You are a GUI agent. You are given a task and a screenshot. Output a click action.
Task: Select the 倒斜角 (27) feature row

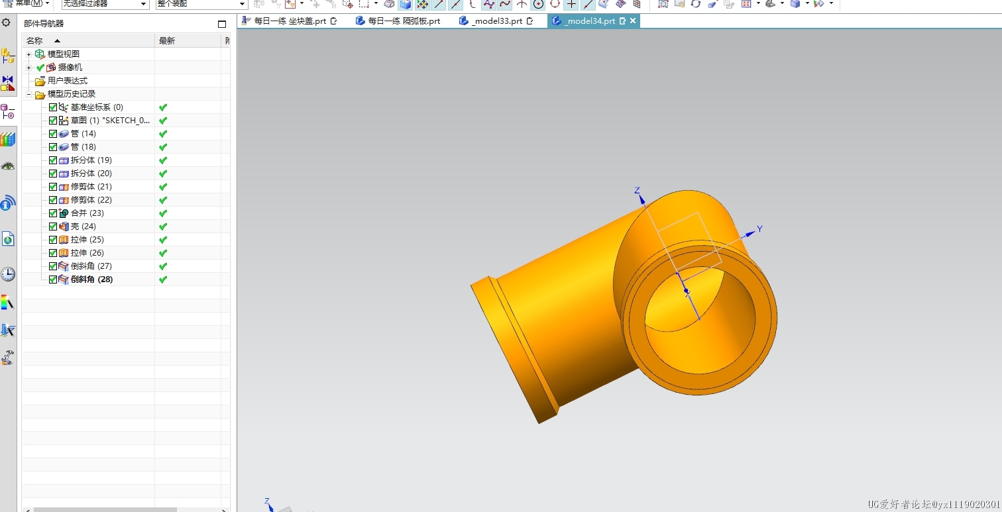pyautogui.click(x=126, y=266)
